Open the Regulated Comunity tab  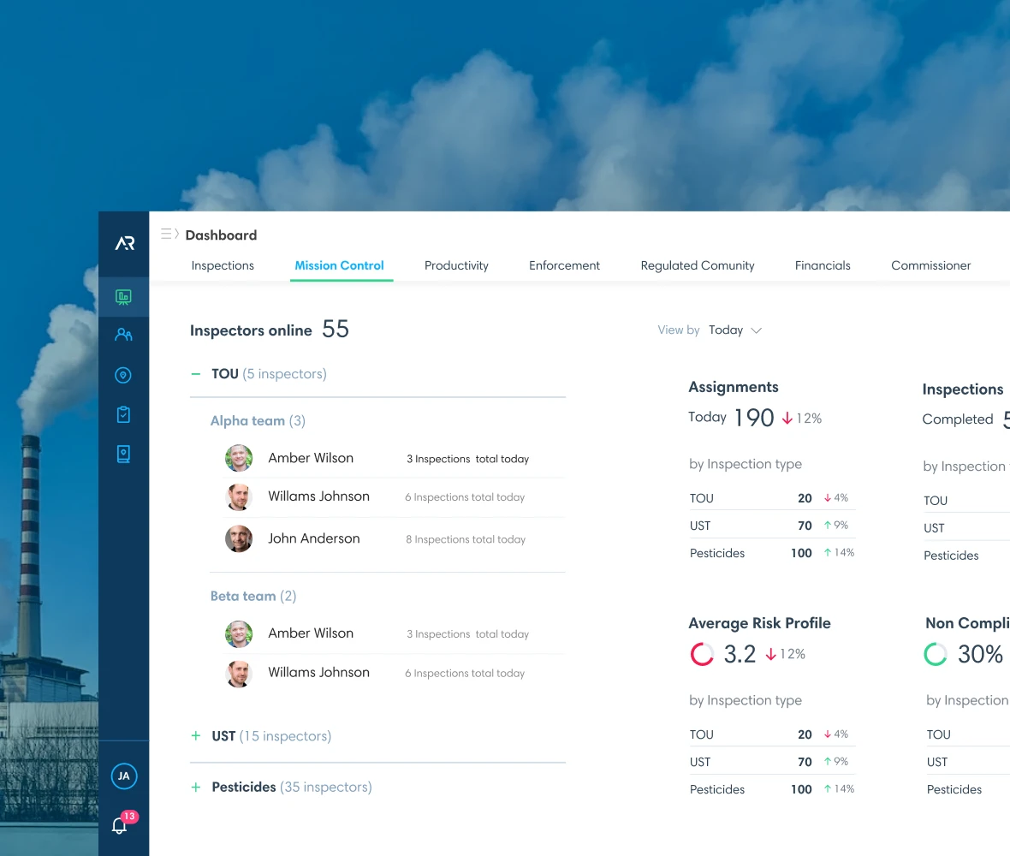(x=698, y=265)
